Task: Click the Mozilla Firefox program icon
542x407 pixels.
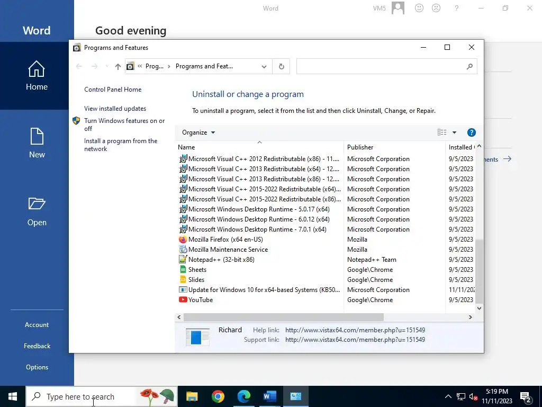Action: tap(183, 240)
